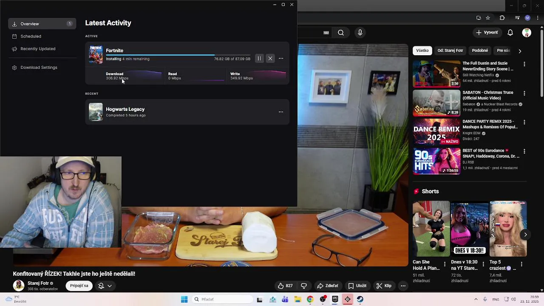
Task: Click the Hogwarts Legacy game thumbnail
Action: (96, 112)
